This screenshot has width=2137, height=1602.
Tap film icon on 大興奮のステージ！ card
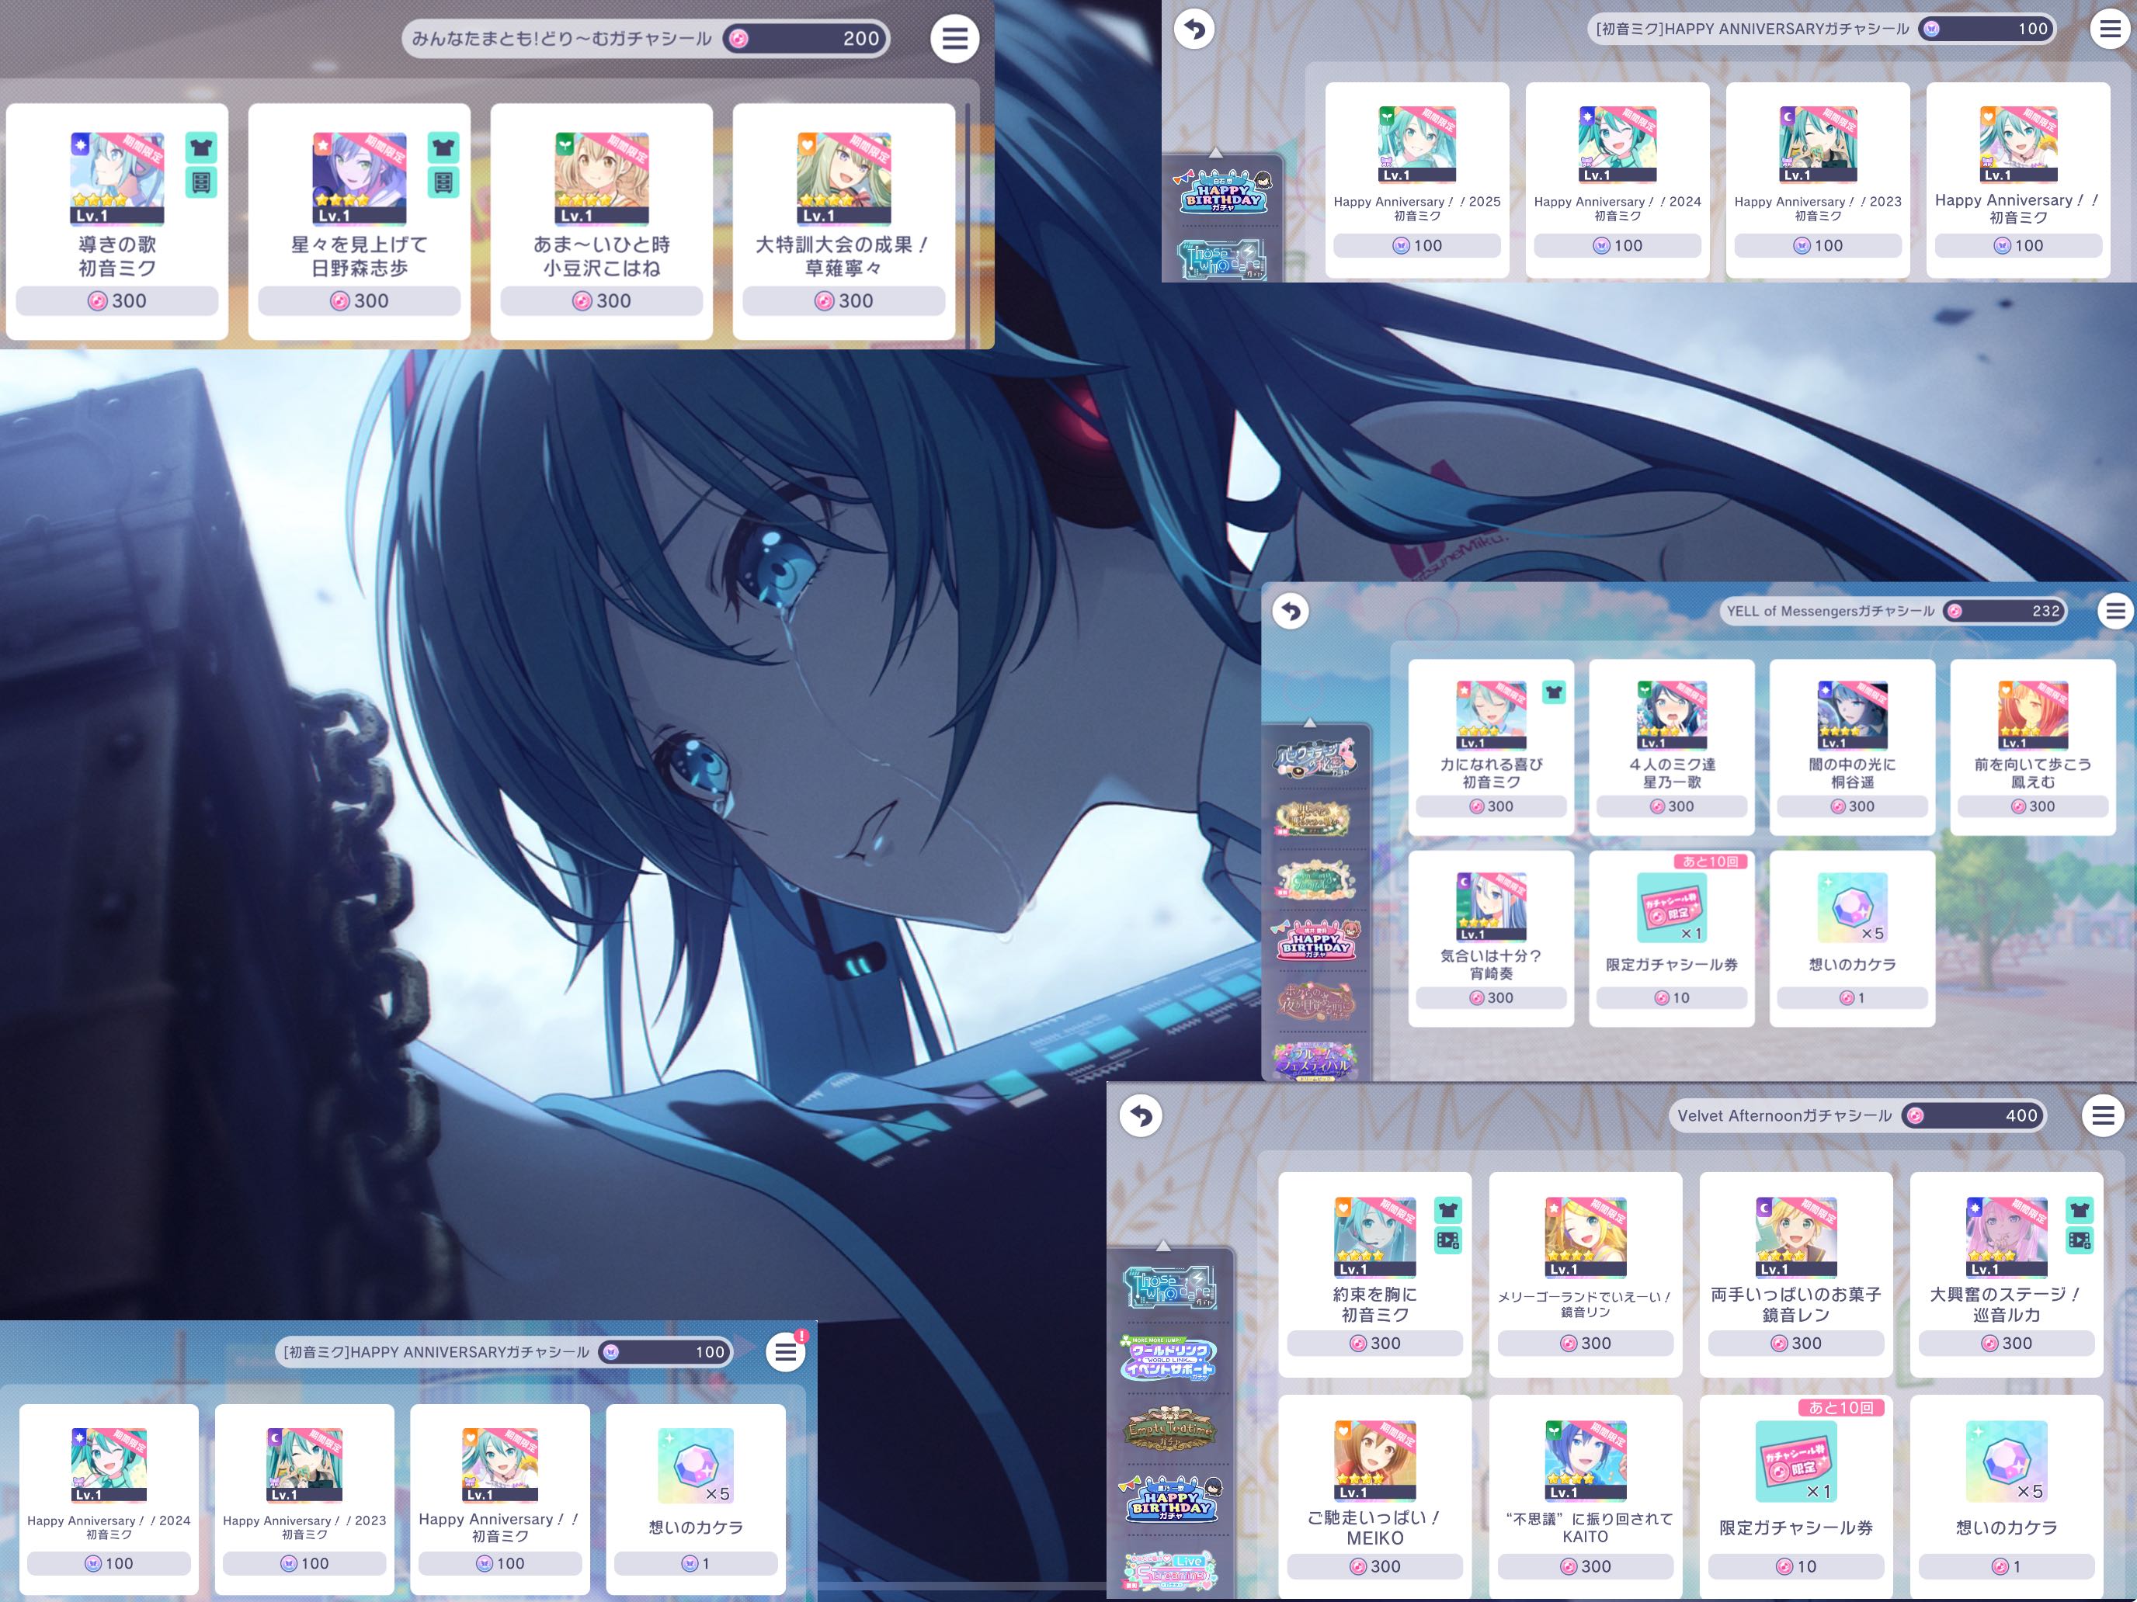[x=2079, y=1240]
